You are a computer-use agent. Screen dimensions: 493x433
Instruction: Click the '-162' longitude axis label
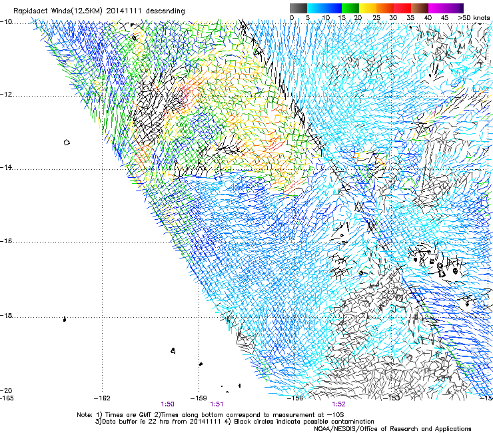tap(102, 398)
